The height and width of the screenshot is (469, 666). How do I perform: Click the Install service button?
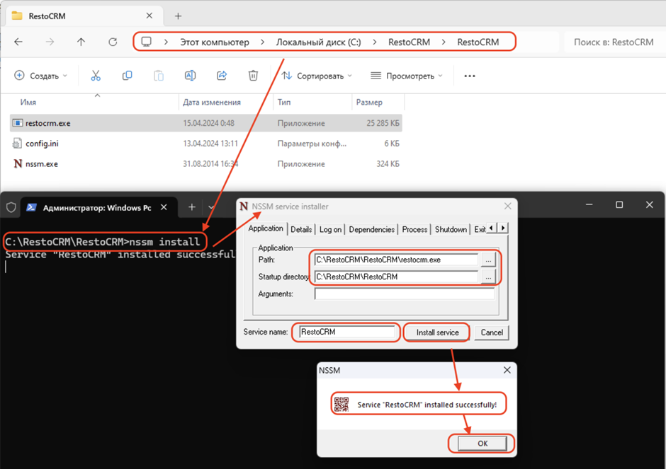[x=437, y=332]
